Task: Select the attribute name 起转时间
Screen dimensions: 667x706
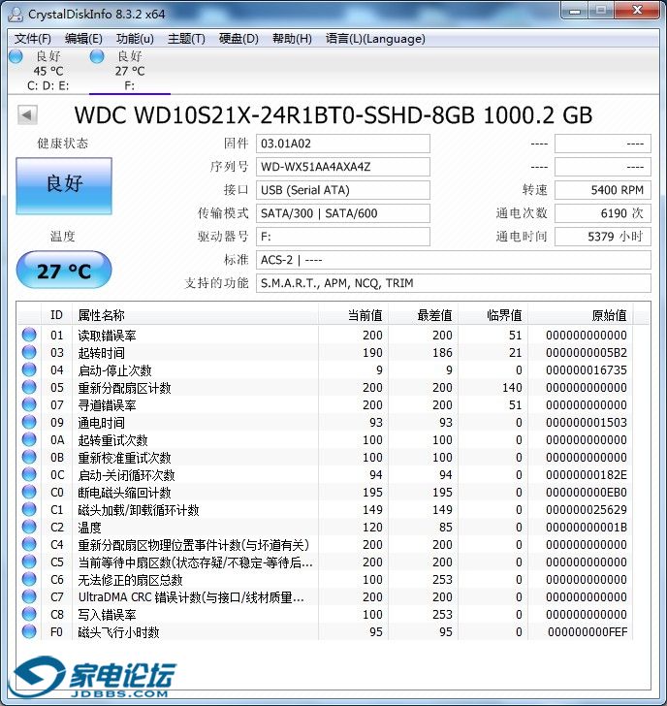Action: coord(101,353)
